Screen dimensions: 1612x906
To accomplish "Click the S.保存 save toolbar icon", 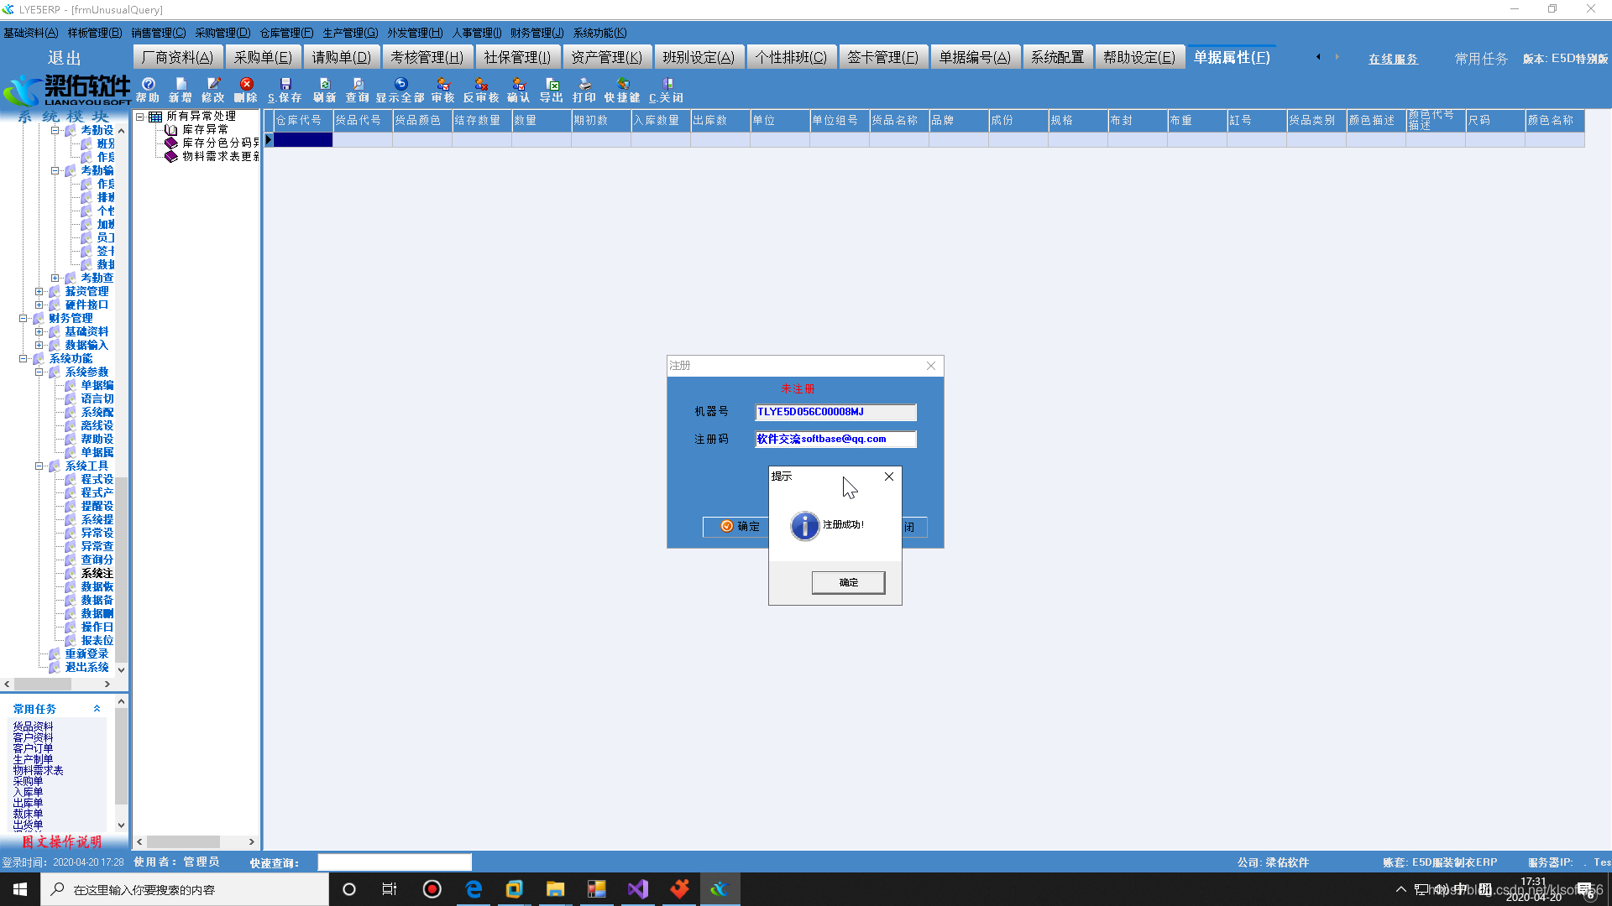I will coord(285,89).
